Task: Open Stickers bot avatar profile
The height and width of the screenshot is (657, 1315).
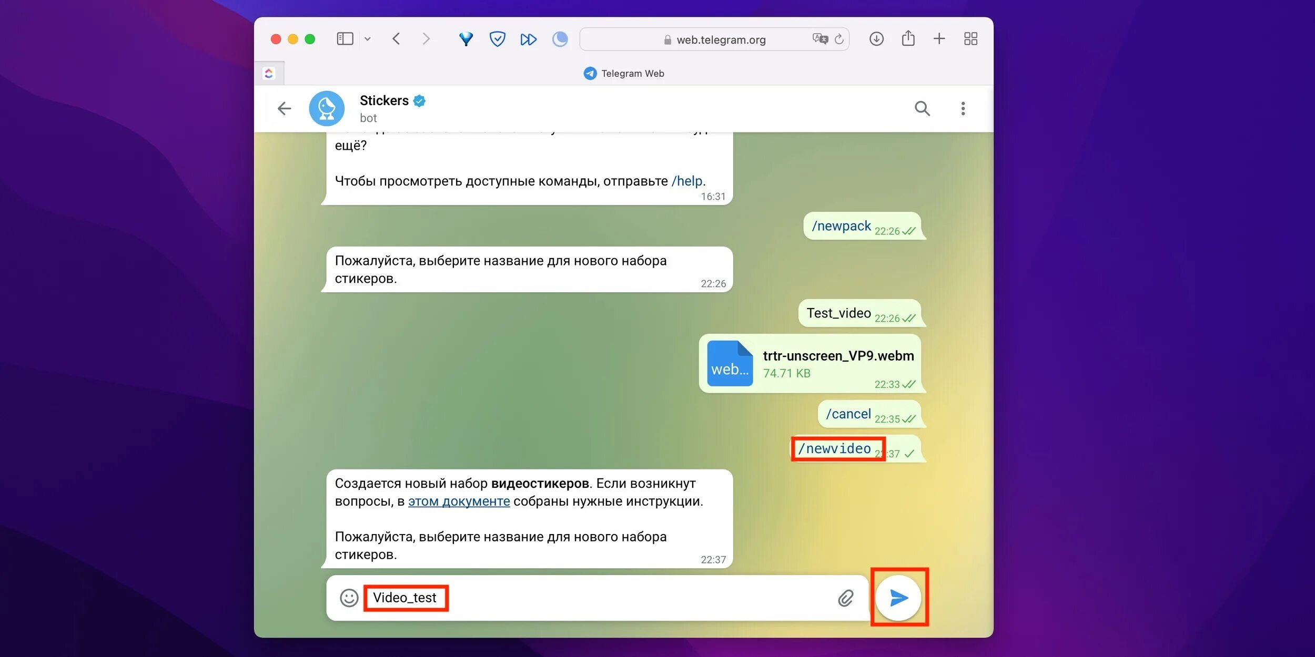Action: [x=327, y=109]
